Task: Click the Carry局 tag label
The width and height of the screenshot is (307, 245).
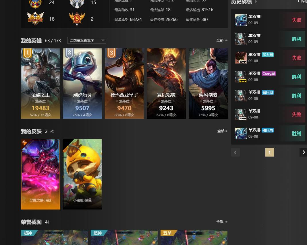Action: (x=269, y=74)
